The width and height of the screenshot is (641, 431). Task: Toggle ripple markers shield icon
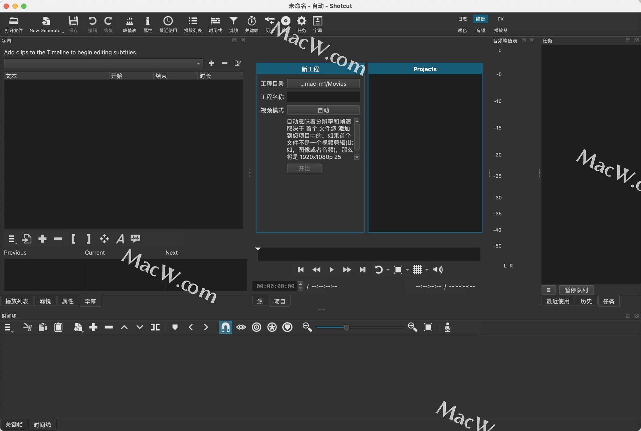[x=287, y=327]
